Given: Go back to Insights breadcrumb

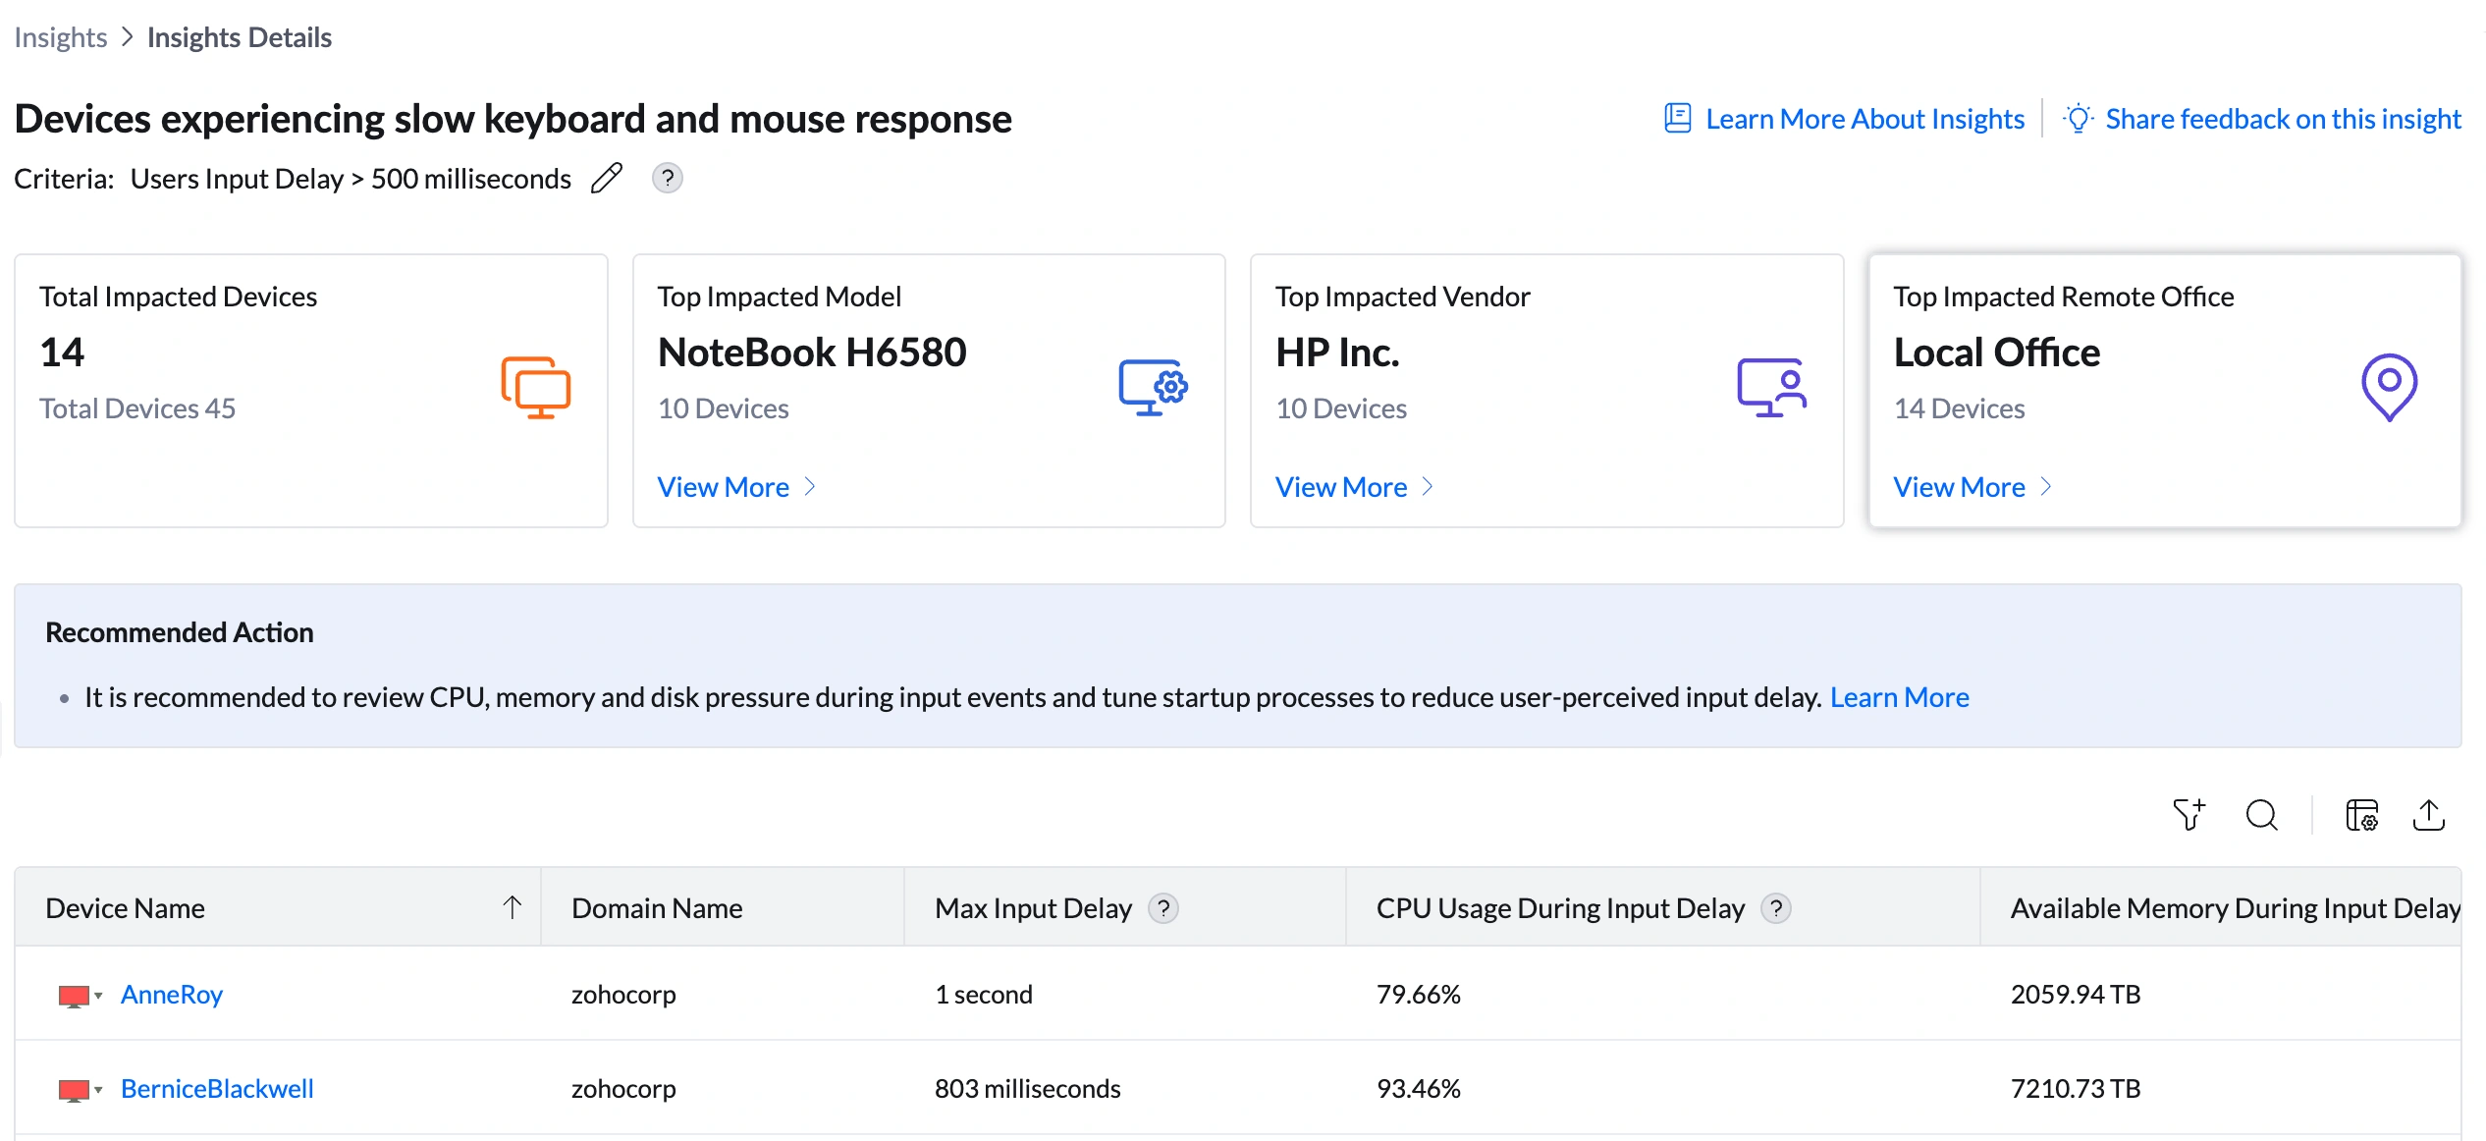Looking at the screenshot, I should coord(60,37).
